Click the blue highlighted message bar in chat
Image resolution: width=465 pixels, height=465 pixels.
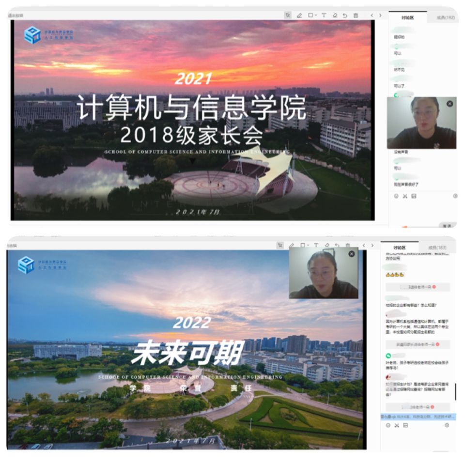[x=418, y=417]
